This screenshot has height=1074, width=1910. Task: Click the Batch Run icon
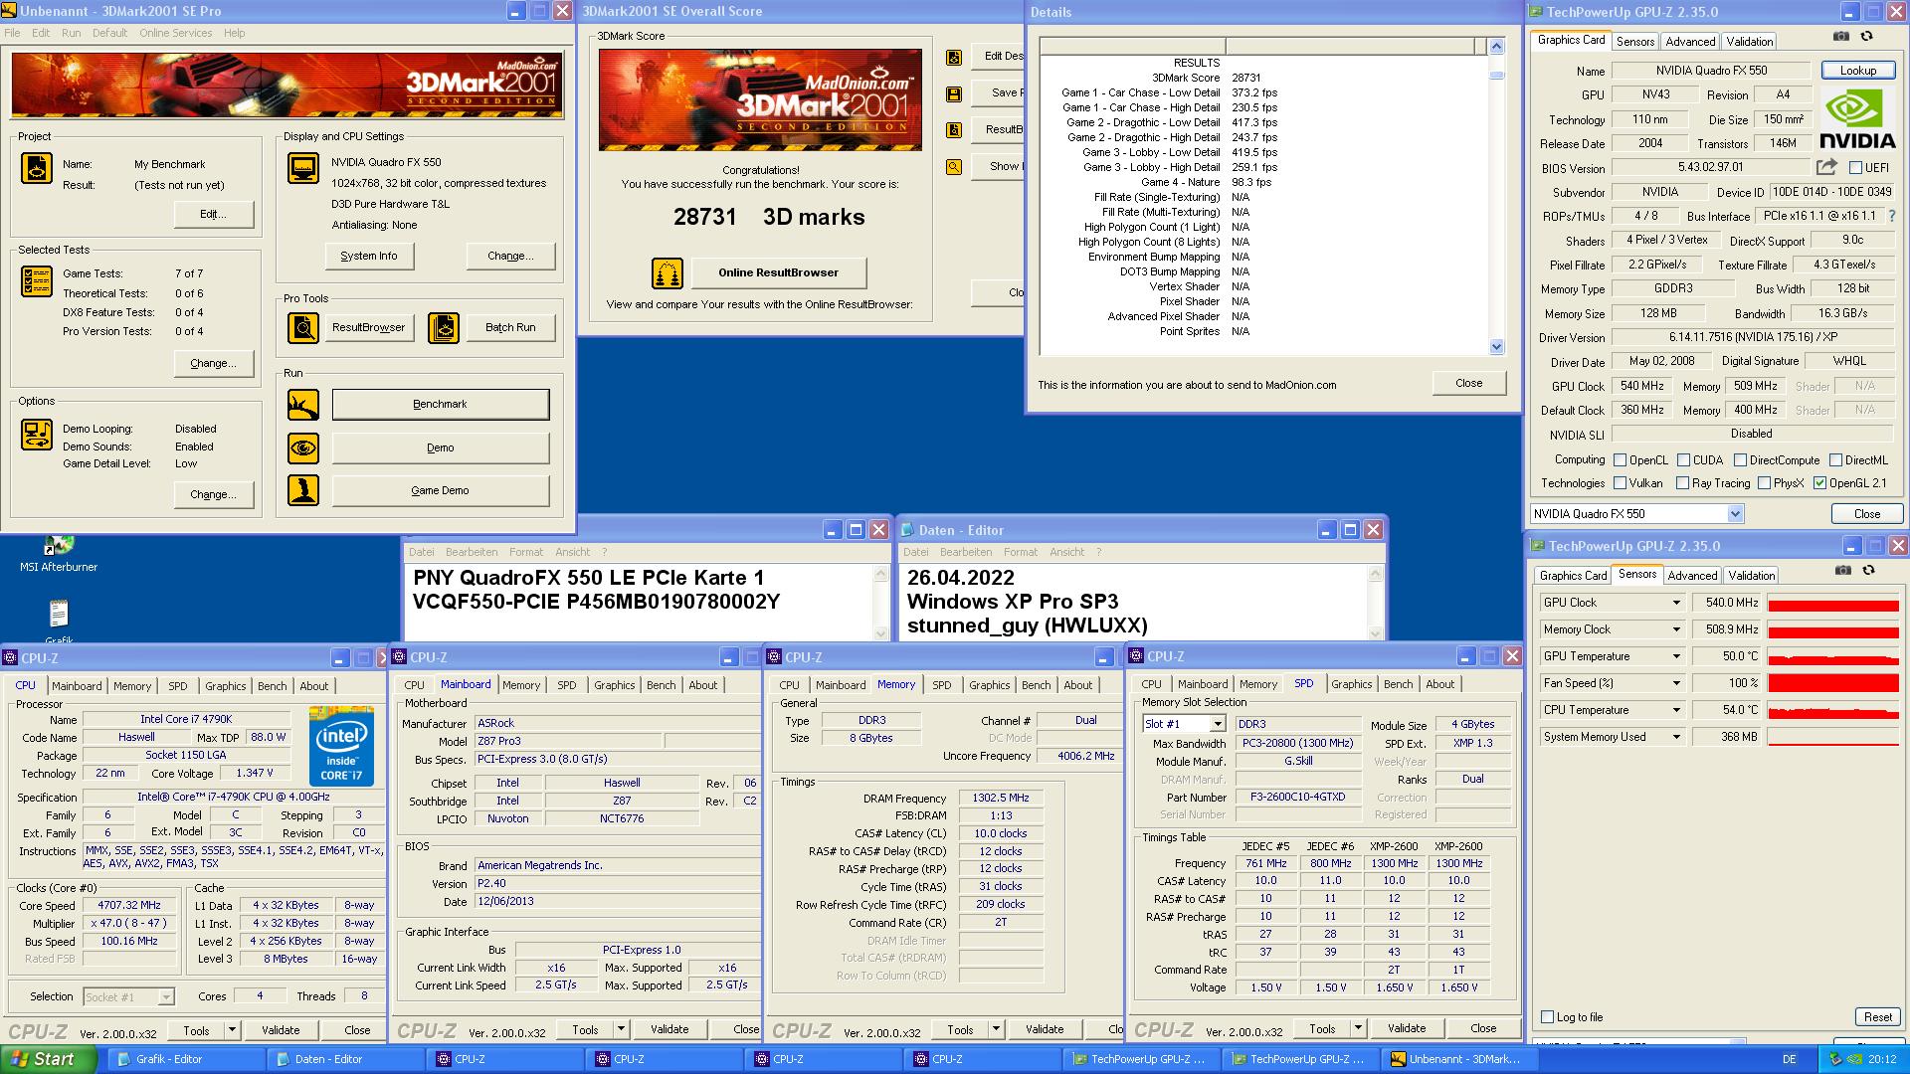tap(444, 327)
